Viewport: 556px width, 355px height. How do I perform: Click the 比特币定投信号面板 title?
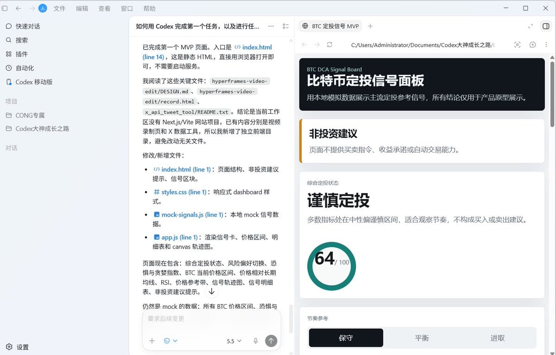[x=366, y=81]
